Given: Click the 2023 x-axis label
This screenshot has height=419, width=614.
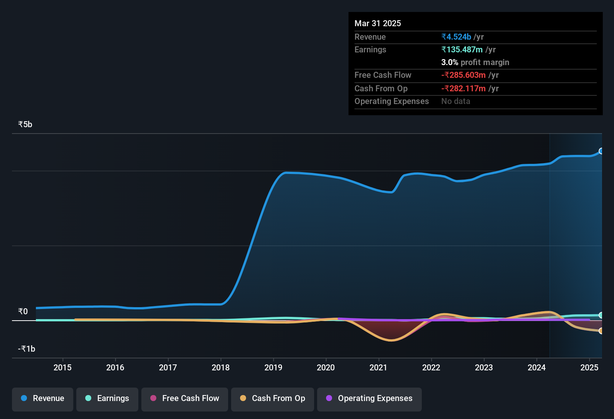Looking at the screenshot, I should (x=484, y=368).
